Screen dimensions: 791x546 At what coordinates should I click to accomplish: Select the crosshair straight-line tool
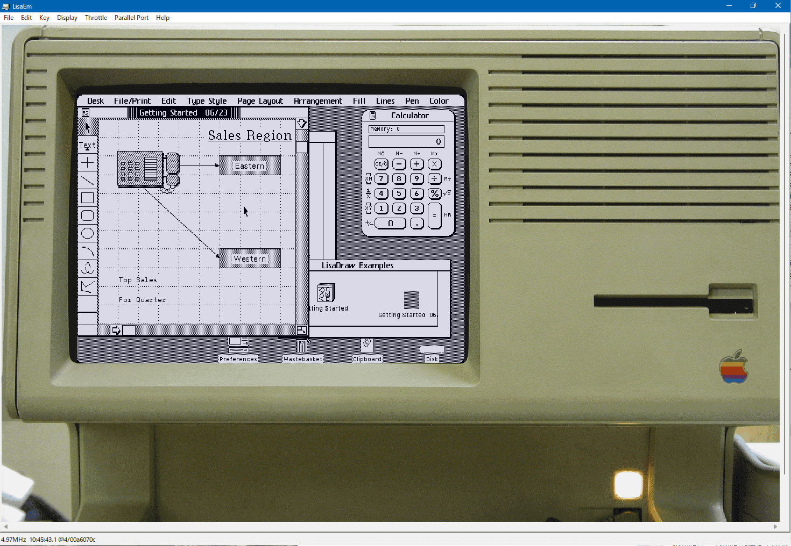click(x=87, y=162)
